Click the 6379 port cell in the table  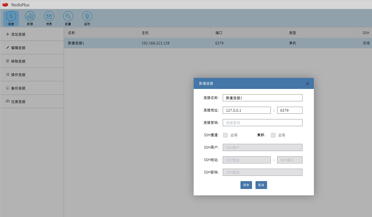pos(248,43)
